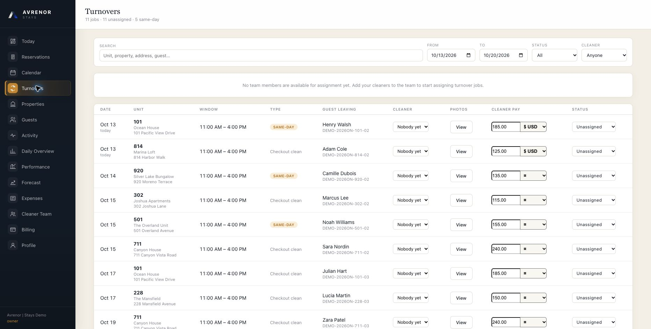Viewport: 651px width, 329px height.
Task: Open cleaner dropdown for Marcus Lee row
Action: pyautogui.click(x=411, y=200)
